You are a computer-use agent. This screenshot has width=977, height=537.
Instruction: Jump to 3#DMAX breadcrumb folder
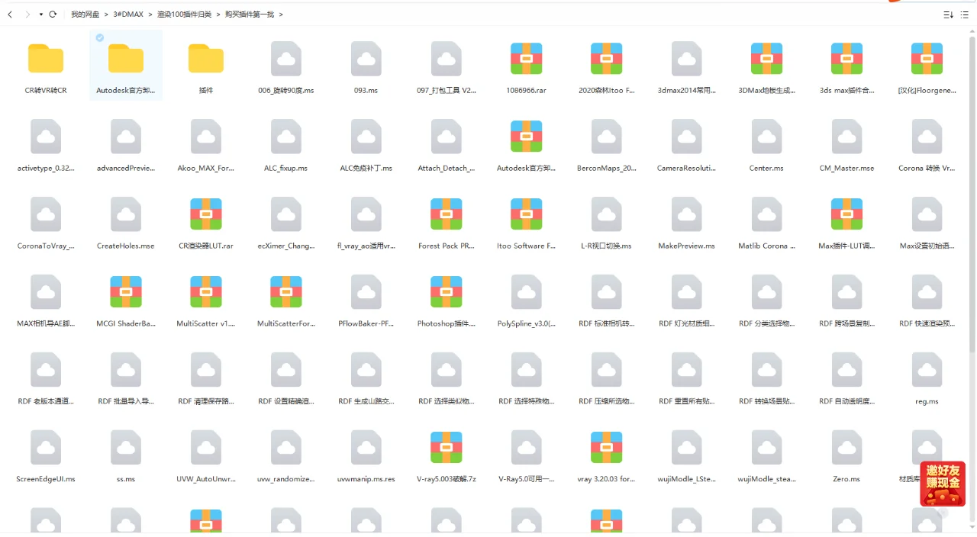click(128, 14)
